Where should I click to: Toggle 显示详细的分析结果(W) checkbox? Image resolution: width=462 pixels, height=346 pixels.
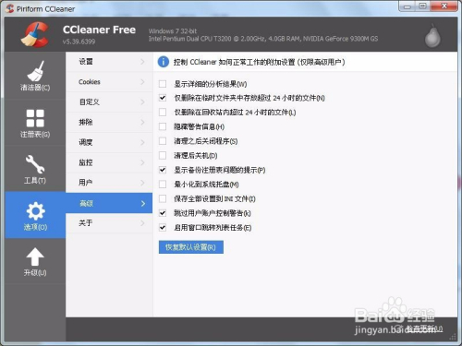[x=163, y=84]
